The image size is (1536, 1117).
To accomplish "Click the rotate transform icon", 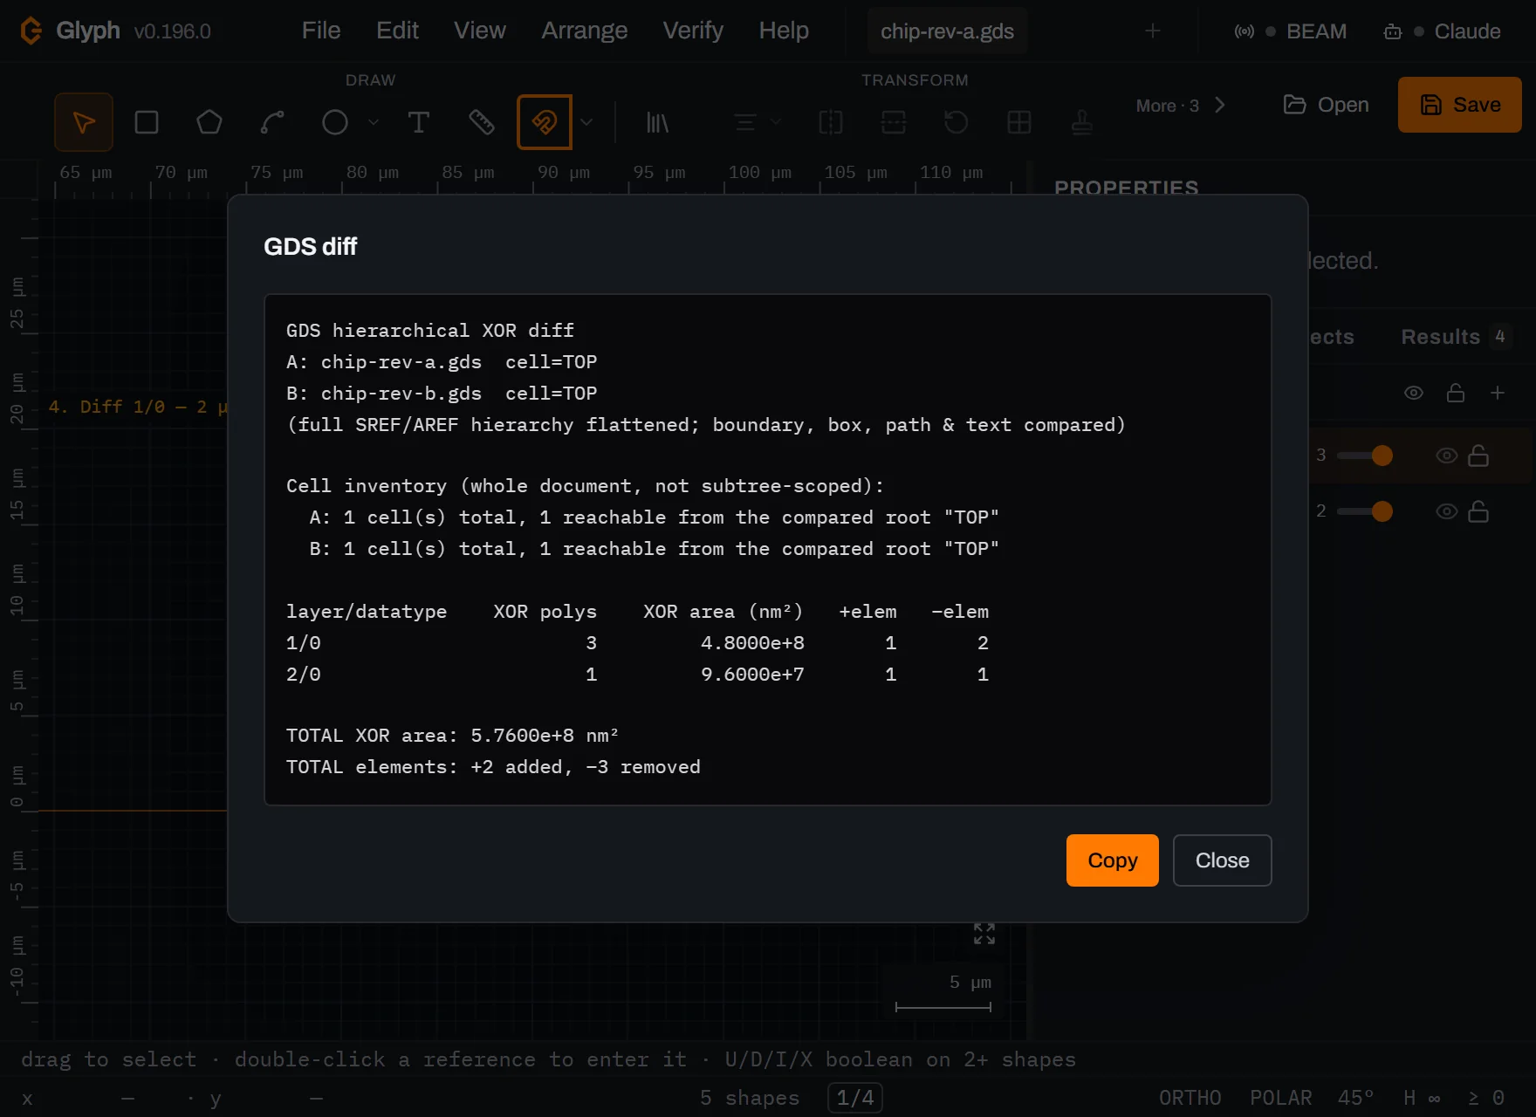I will (x=957, y=122).
